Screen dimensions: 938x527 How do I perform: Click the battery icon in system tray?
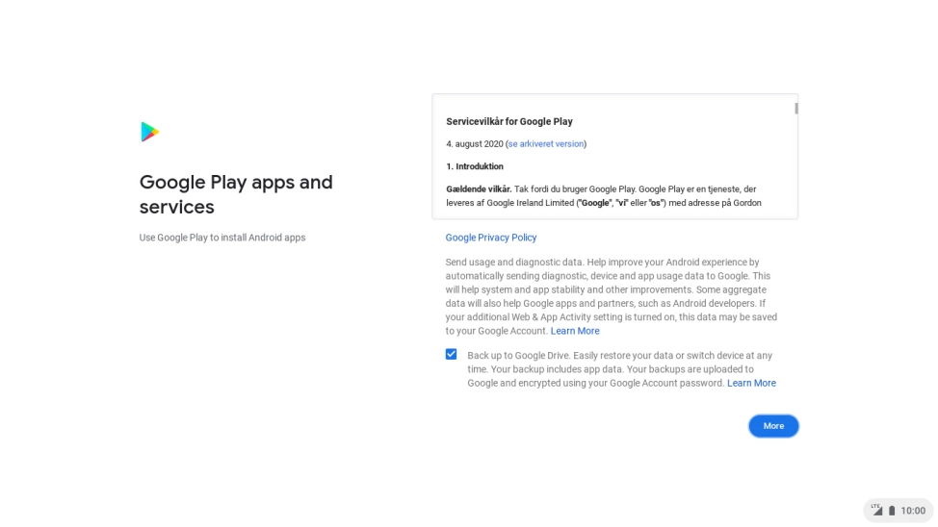pos(892,511)
